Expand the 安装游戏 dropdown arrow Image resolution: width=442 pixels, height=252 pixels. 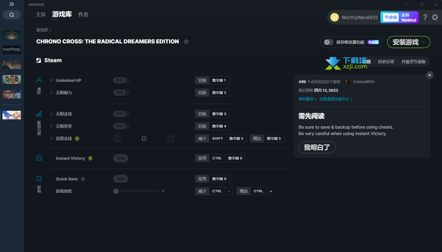(x=423, y=42)
